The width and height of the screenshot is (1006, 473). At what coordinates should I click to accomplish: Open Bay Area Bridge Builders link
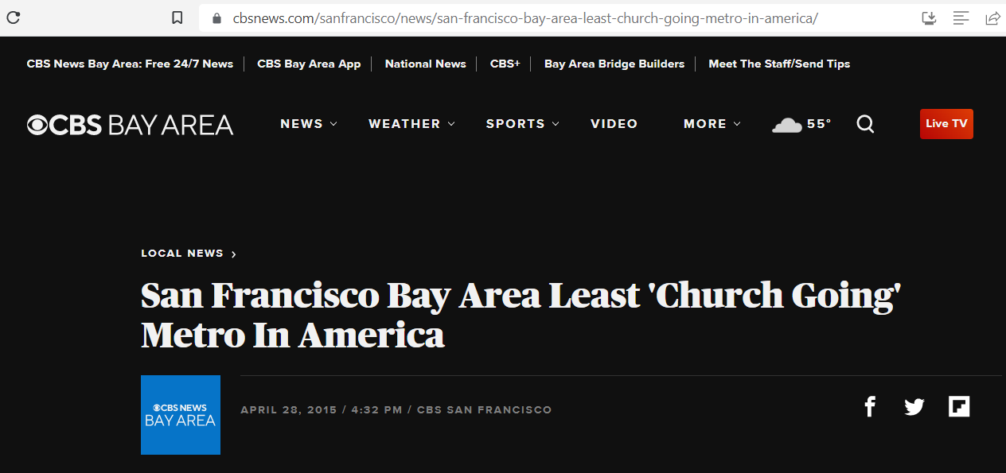click(614, 64)
